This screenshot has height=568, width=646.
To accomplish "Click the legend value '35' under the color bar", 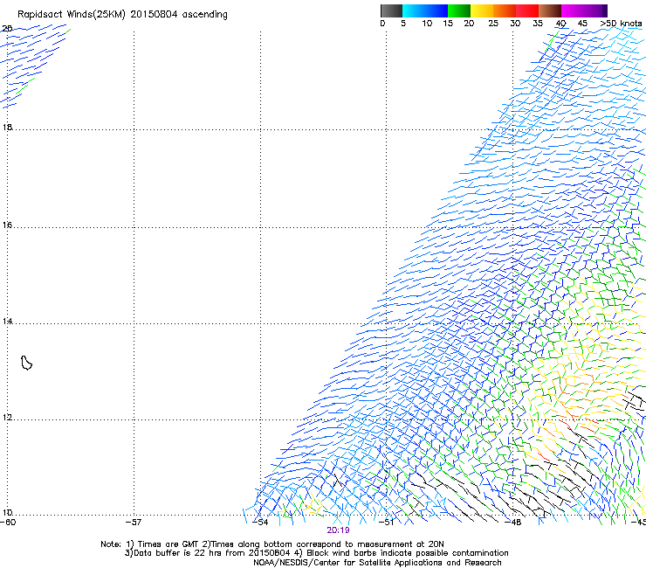I will click(x=538, y=24).
